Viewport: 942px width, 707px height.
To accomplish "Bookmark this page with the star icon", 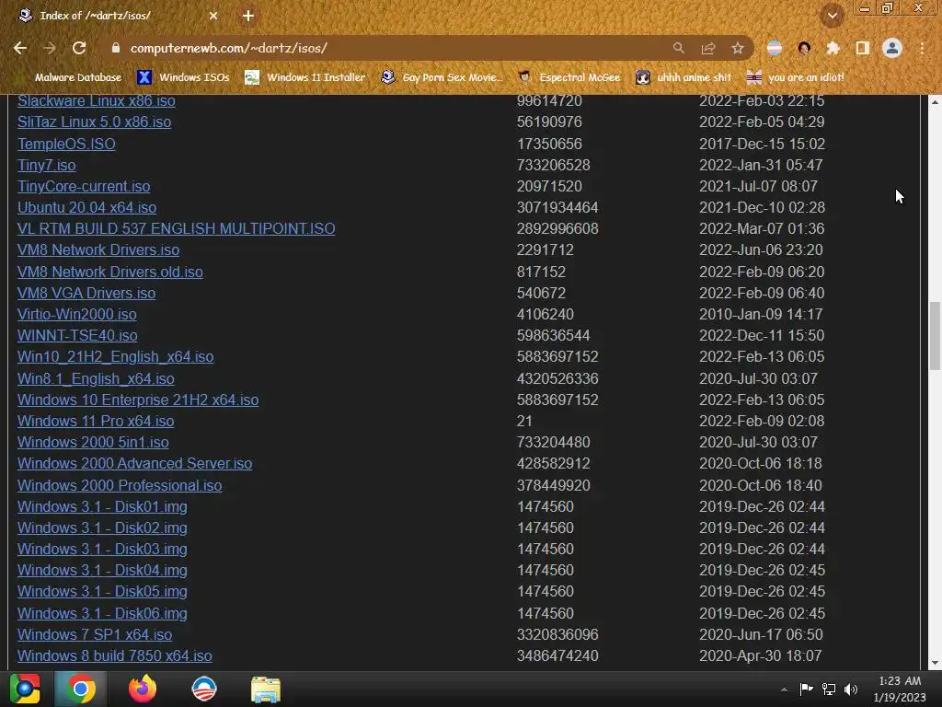I will click(738, 48).
